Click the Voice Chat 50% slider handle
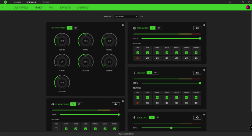 pyautogui.click(x=171, y=128)
